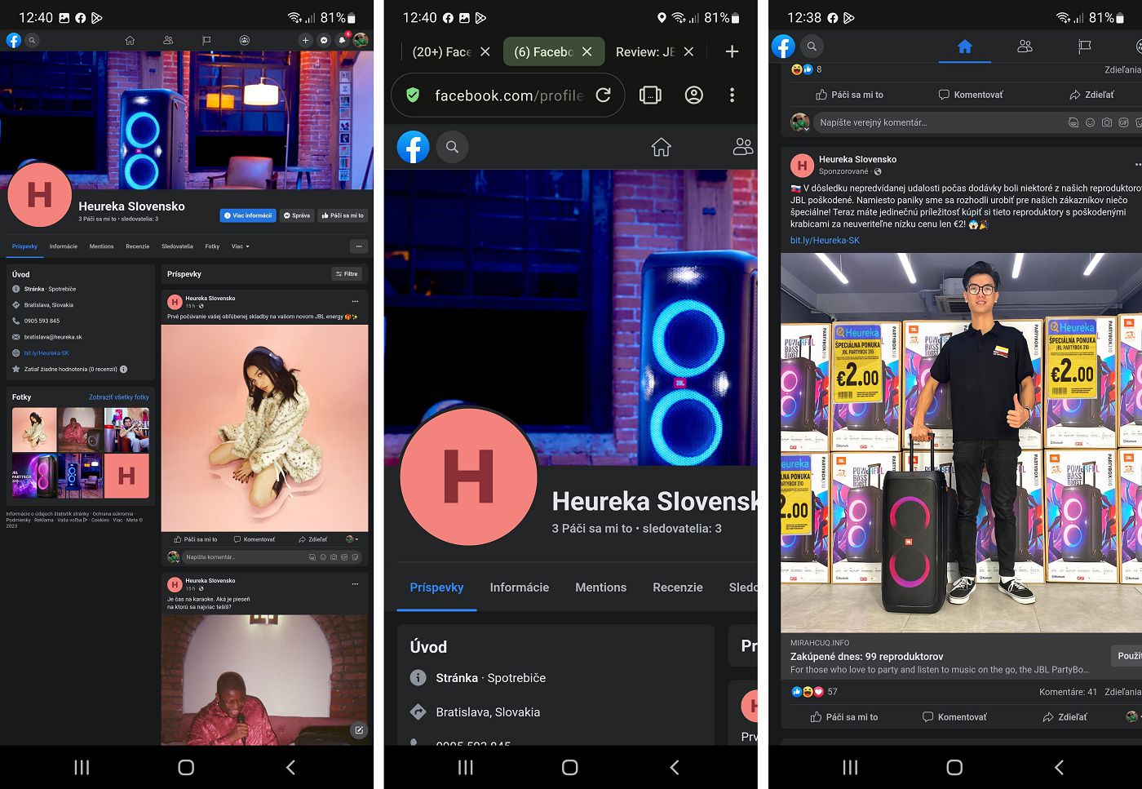1142x789 pixels.
Task: Open the browser account profile icon
Action: point(693,95)
